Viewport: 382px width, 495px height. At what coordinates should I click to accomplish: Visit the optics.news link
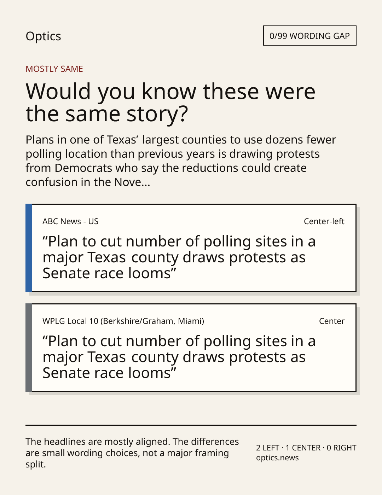[277, 458]
